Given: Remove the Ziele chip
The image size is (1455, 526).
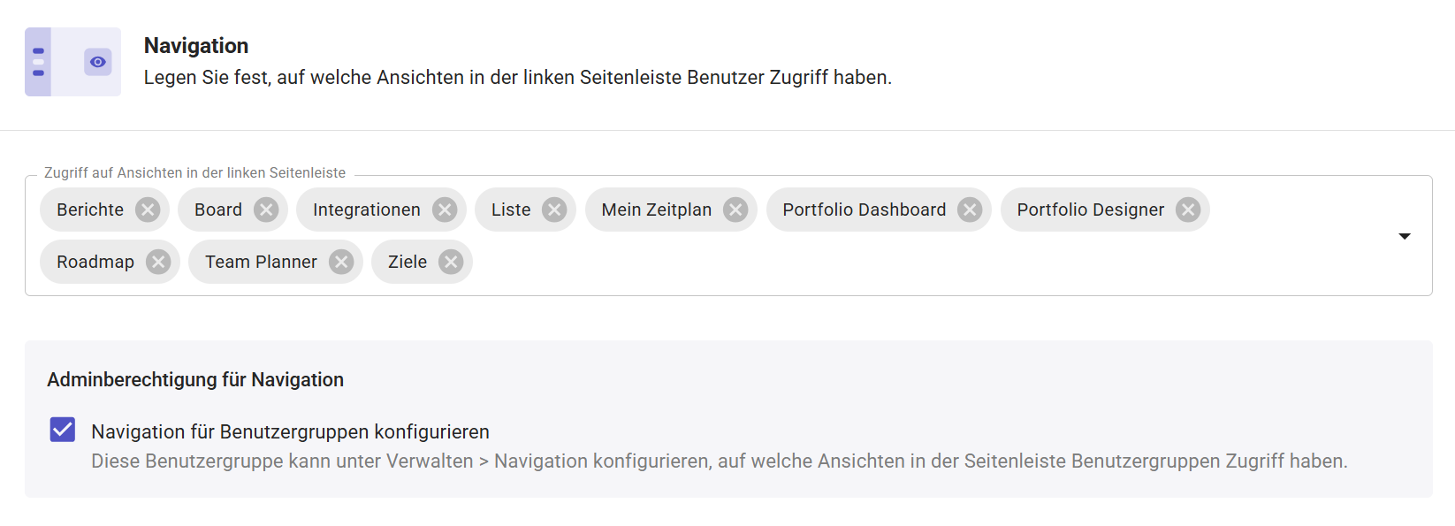Looking at the screenshot, I should coord(451,262).
